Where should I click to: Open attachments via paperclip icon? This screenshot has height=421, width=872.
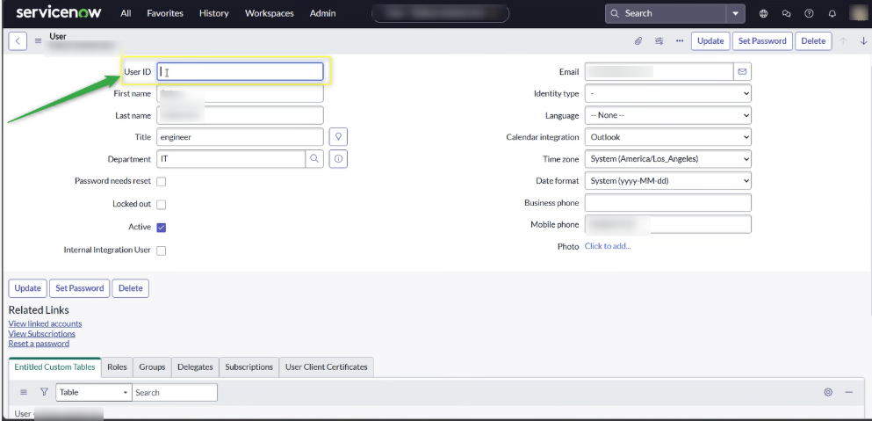click(638, 40)
